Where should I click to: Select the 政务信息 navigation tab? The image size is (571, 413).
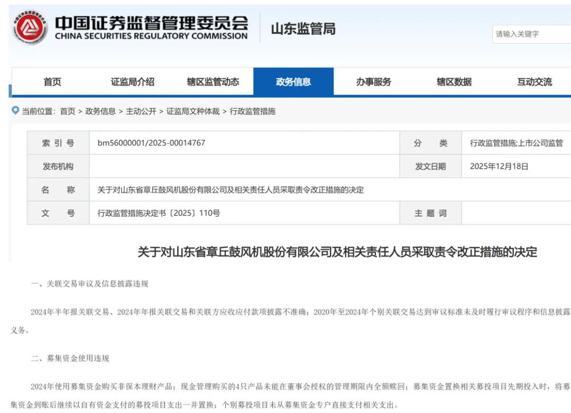(293, 81)
